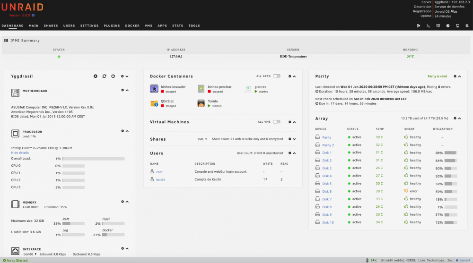
Task: Click the Array Started status in footer
Action: click(x=15, y=260)
